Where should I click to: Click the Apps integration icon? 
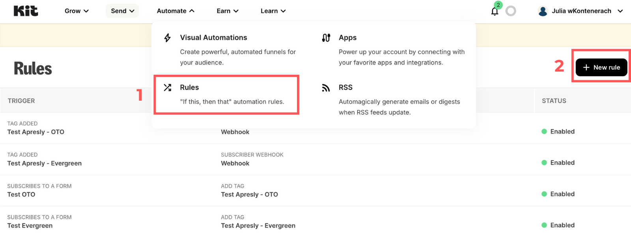[326, 38]
